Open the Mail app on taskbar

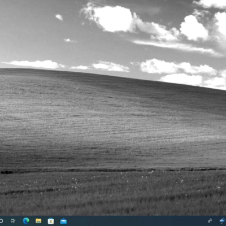pos(63,221)
